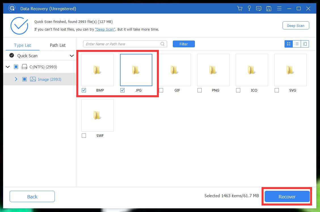Select the C:(NTFS) (2993) label

click(43, 67)
